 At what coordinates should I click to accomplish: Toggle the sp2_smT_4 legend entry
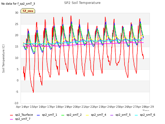pos(96,115)
